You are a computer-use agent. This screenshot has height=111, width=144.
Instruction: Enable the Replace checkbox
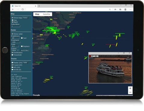22,46
